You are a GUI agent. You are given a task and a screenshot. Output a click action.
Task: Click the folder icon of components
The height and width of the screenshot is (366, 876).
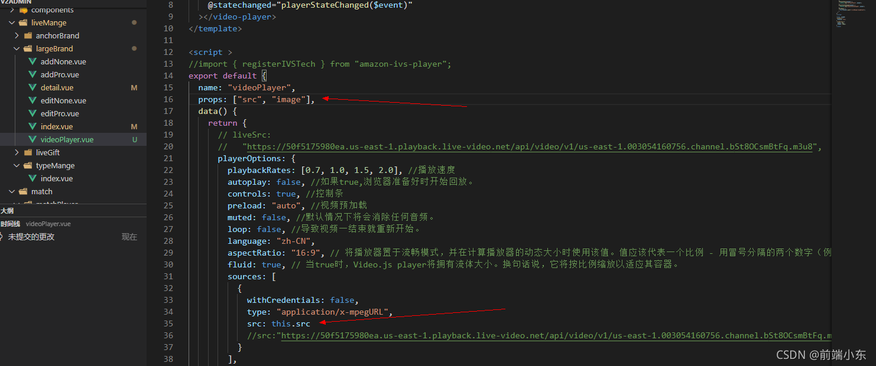23,10
